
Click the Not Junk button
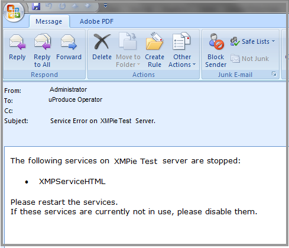(x=250, y=59)
